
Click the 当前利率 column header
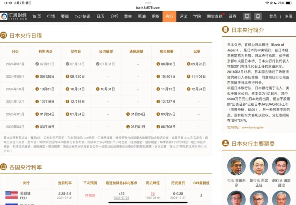pos(65,183)
